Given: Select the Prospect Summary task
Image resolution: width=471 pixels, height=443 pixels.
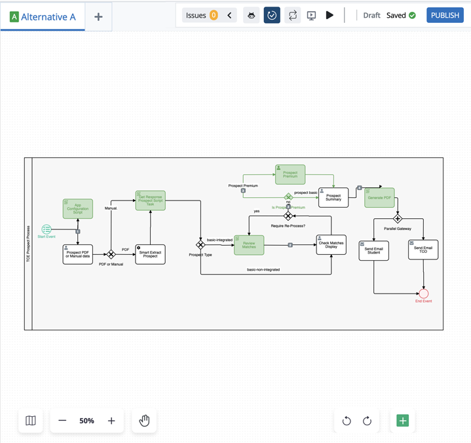Looking at the screenshot, I should [333, 197].
